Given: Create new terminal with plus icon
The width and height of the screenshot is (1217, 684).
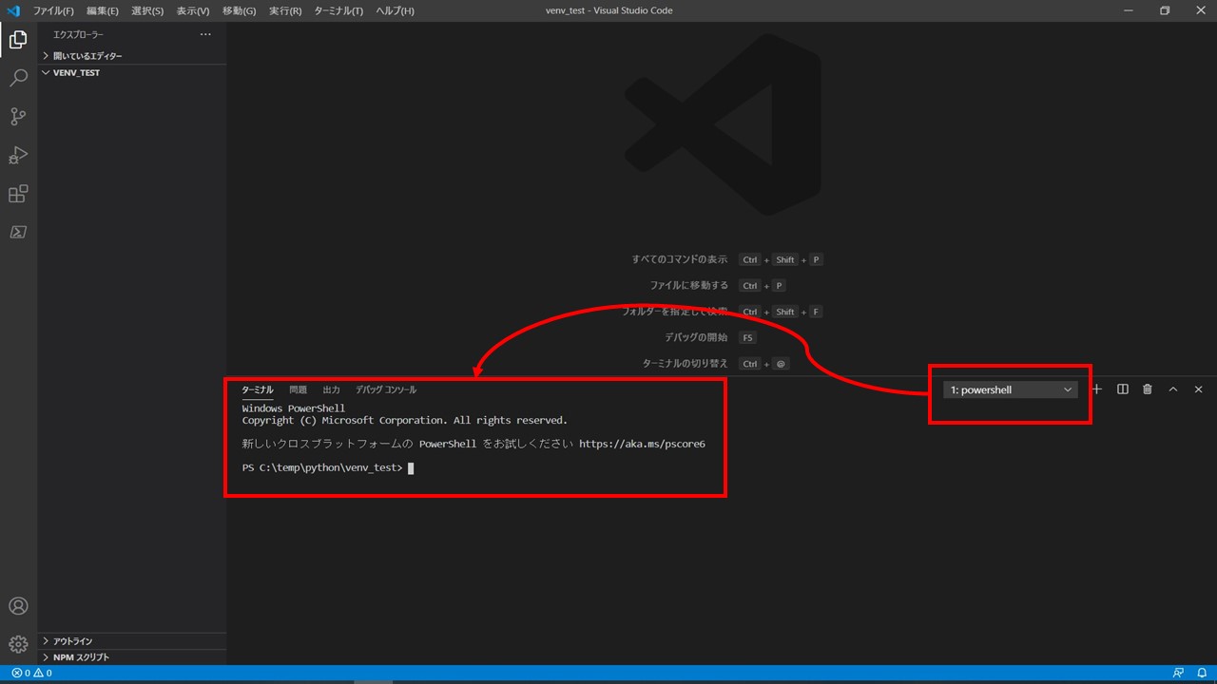Looking at the screenshot, I should (1097, 389).
